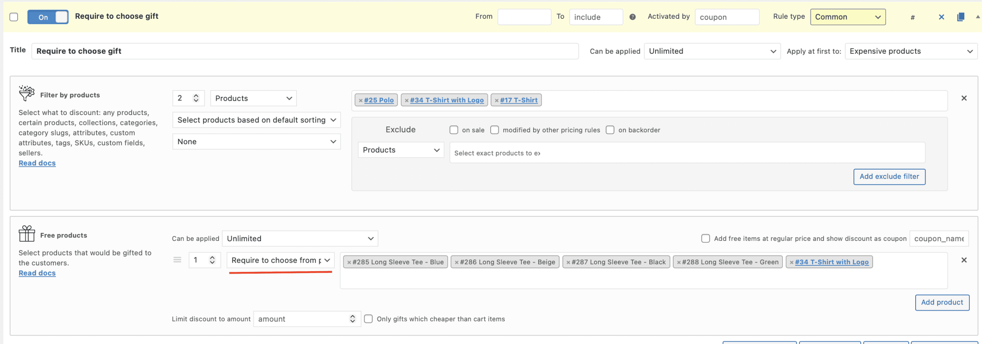Click the drag handle for gift row
This screenshot has width=982, height=344.
177,260
